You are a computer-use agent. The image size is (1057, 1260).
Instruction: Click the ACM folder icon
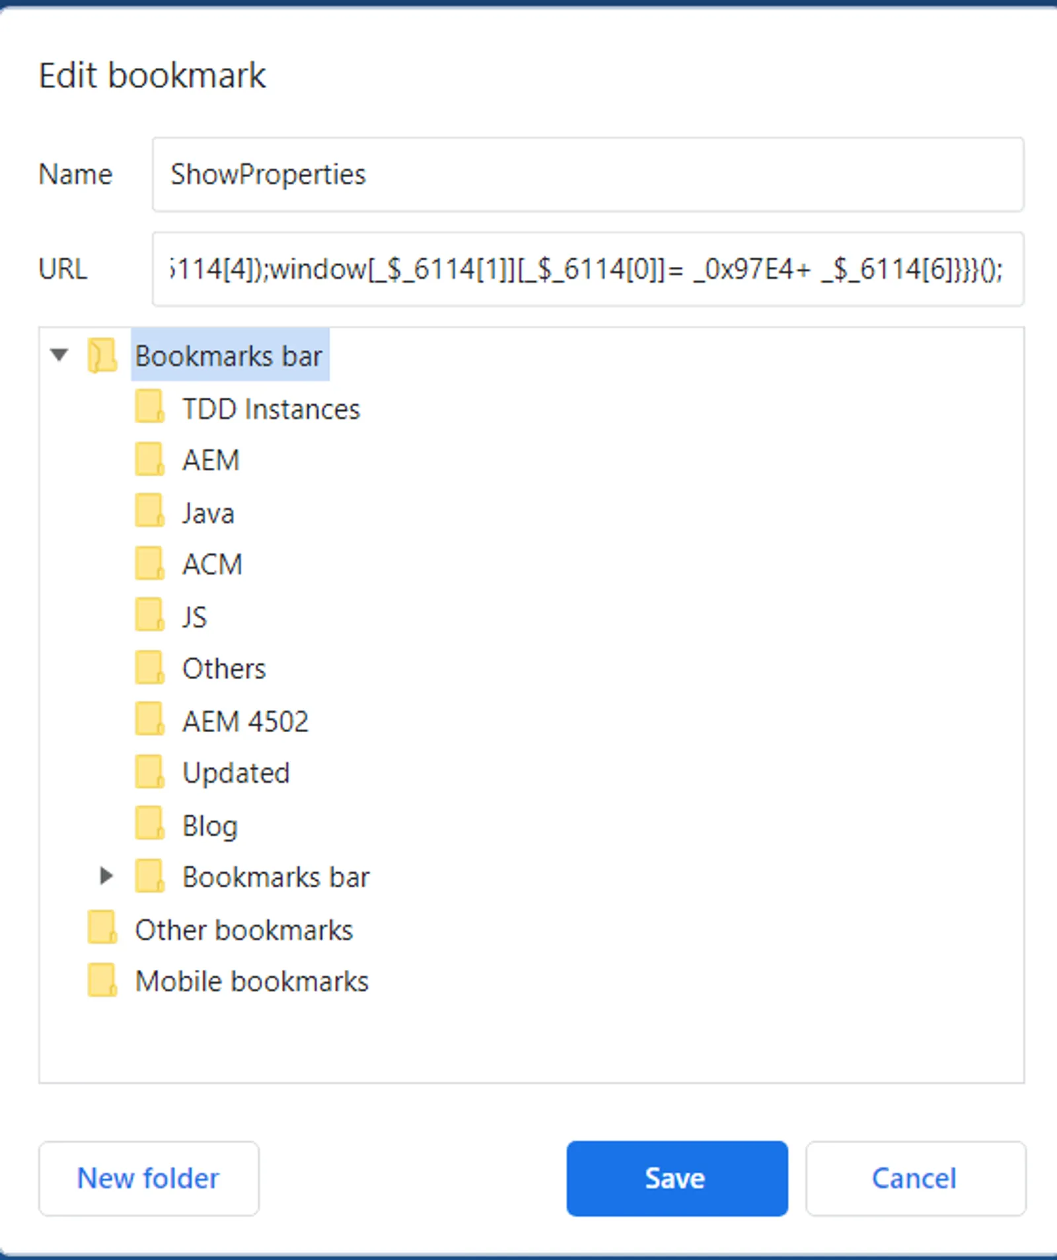click(x=149, y=564)
